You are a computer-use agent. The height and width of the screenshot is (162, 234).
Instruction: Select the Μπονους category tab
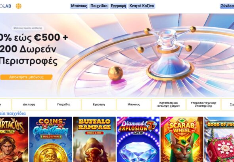tap(134, 104)
